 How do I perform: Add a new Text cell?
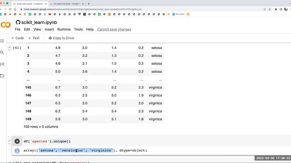34,38
